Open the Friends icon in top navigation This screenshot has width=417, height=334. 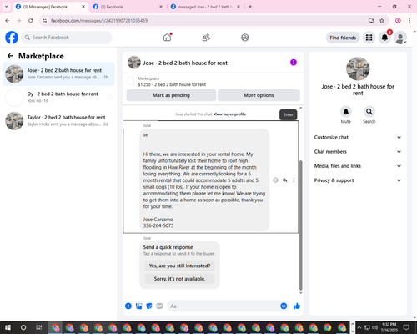(x=206, y=38)
